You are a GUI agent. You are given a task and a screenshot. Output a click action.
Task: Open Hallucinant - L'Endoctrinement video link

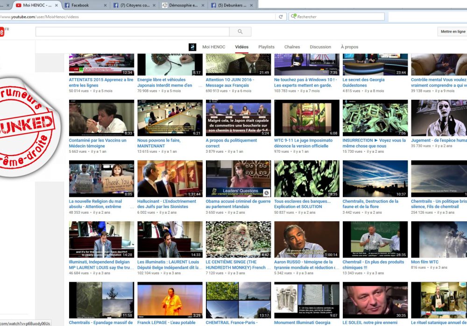pos(167,204)
